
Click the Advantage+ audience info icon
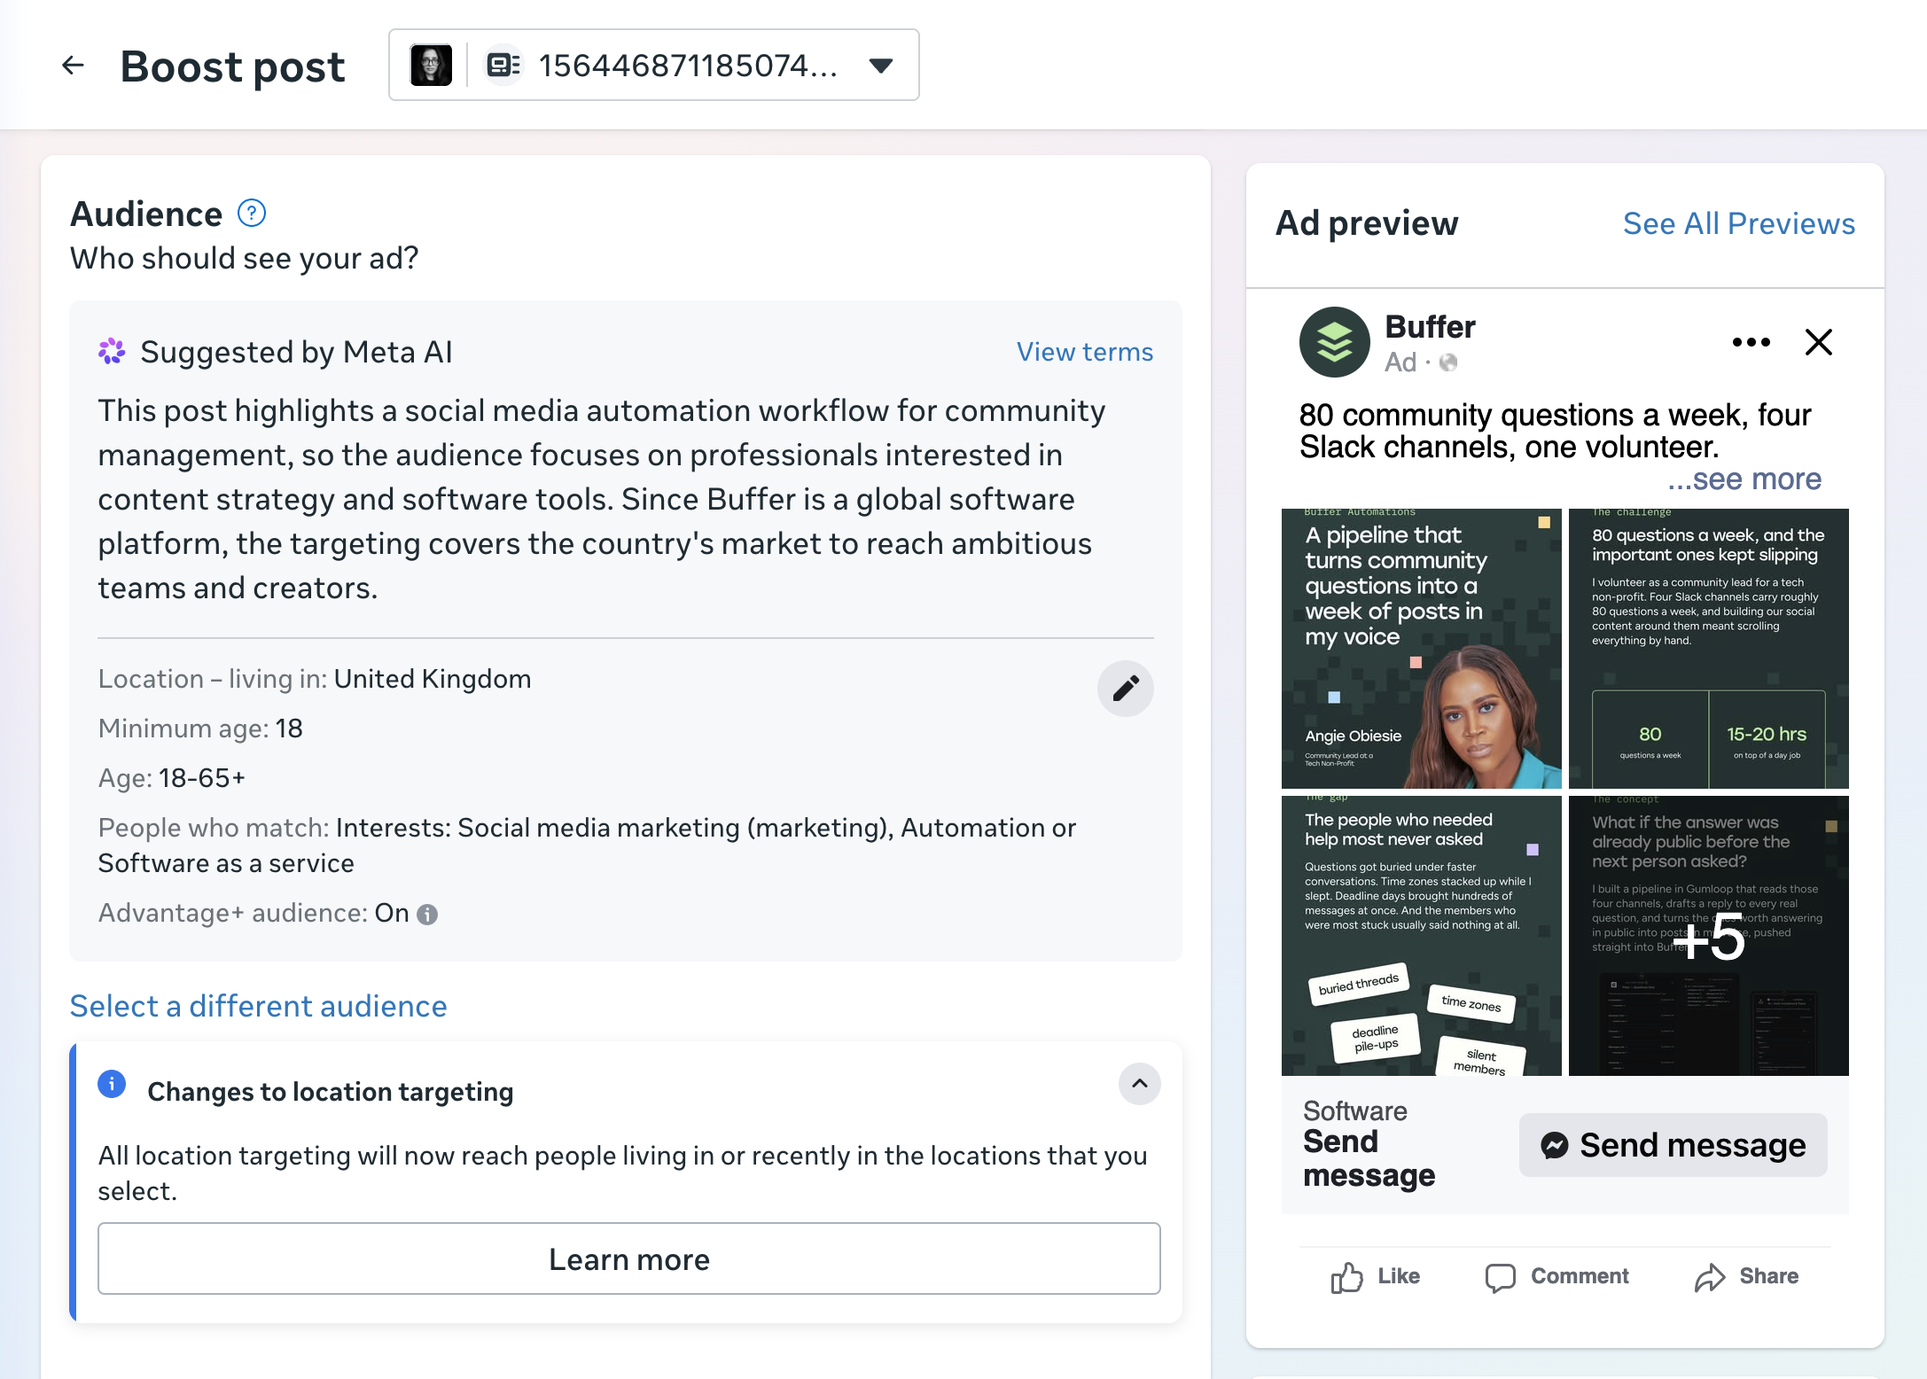click(427, 915)
